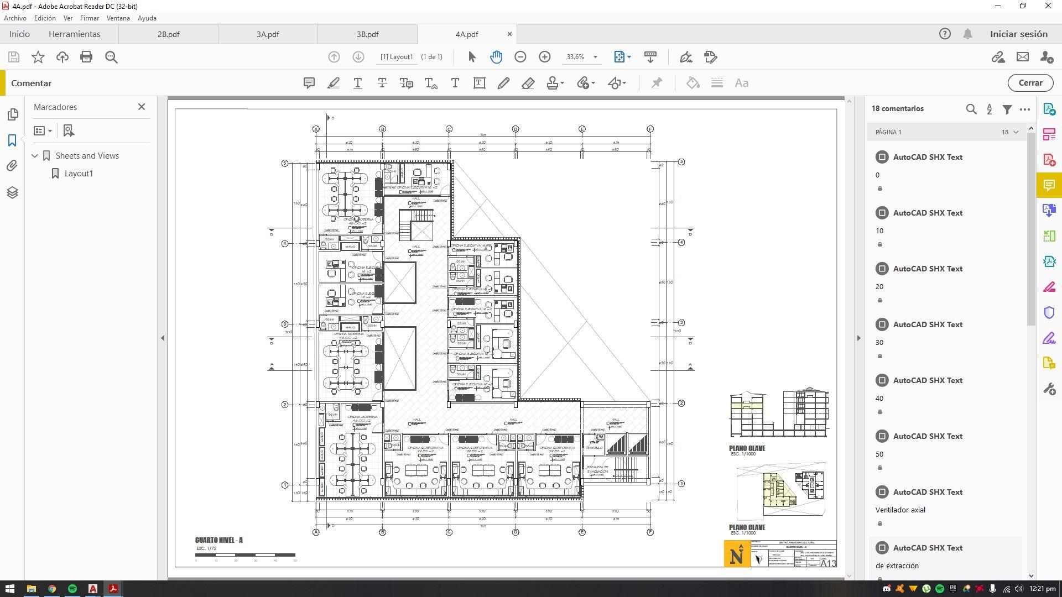
Task: Click Iniciar sesión link
Action: point(1018,34)
